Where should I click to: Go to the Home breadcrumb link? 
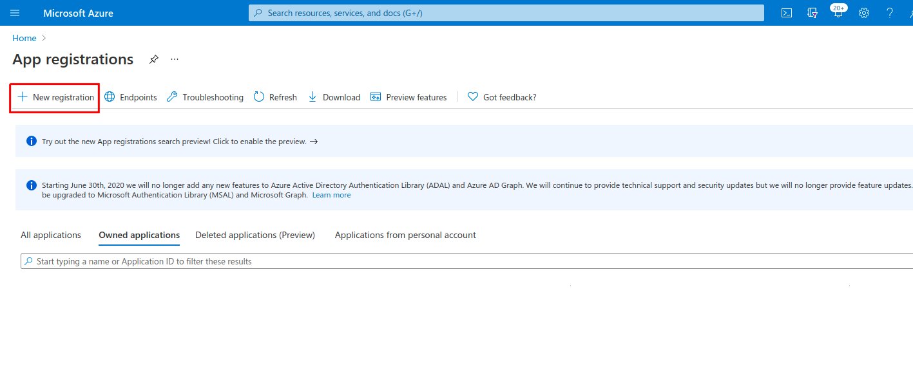[x=24, y=38]
